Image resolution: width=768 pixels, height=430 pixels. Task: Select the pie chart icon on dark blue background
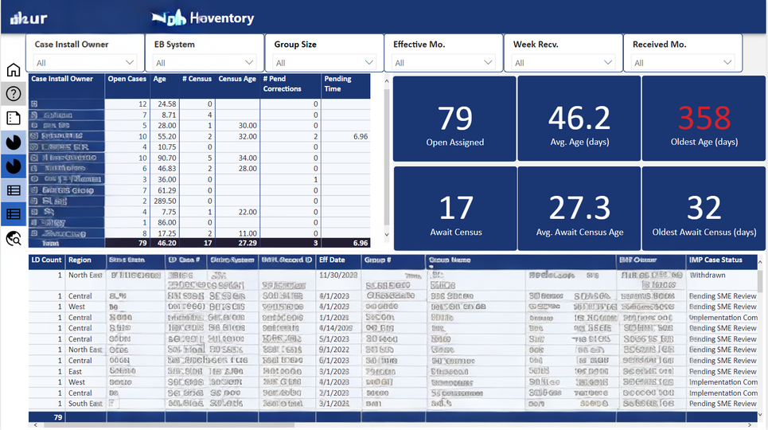coord(14,166)
